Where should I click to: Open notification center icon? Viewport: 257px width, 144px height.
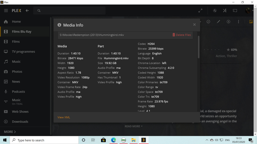251,140
